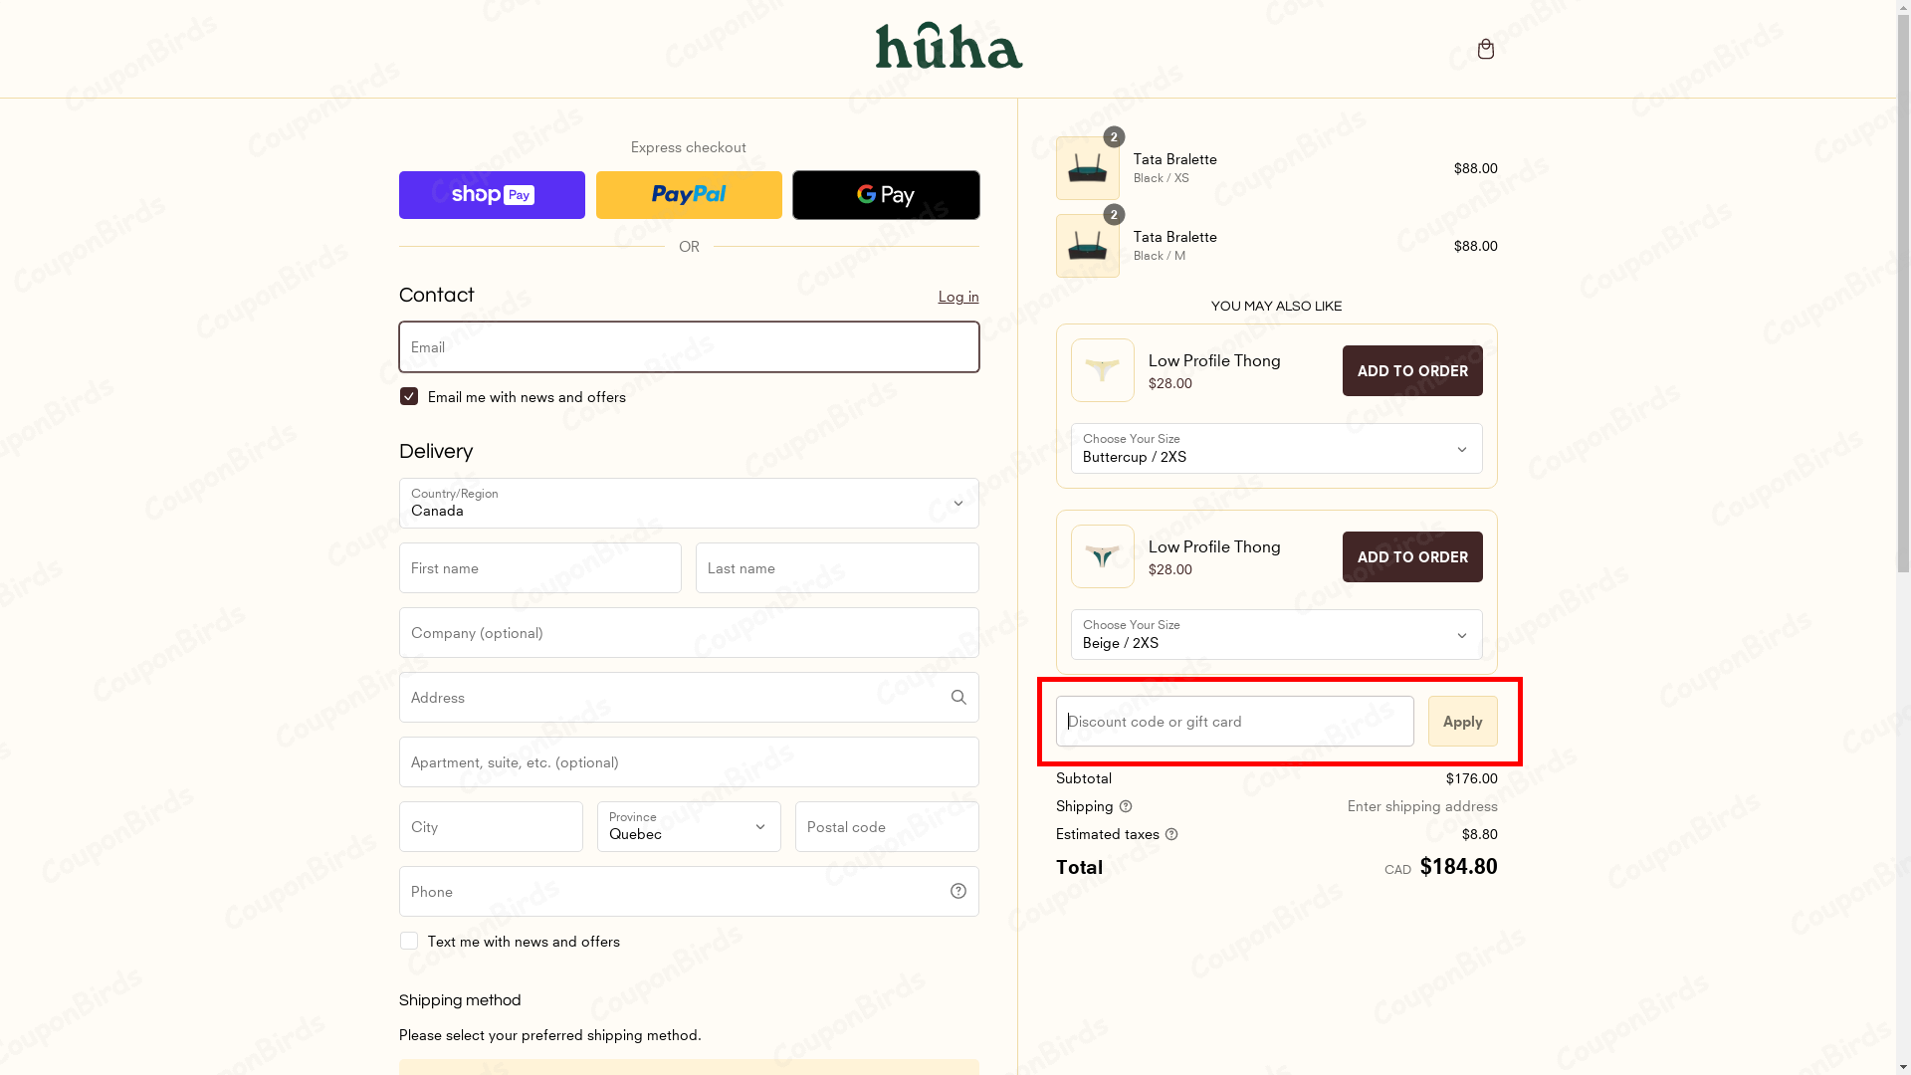Click the Buttercup Low Profile Thong thumbnail

pos(1103,370)
